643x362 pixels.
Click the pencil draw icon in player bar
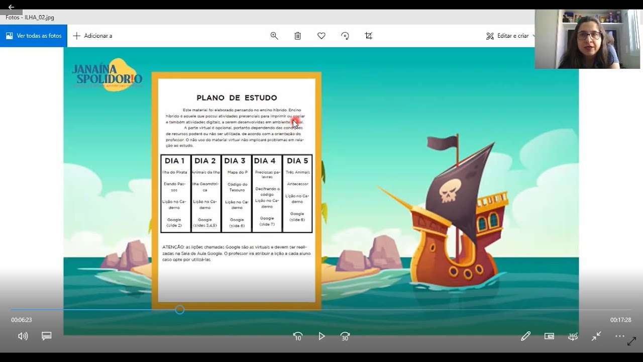[x=525, y=336]
